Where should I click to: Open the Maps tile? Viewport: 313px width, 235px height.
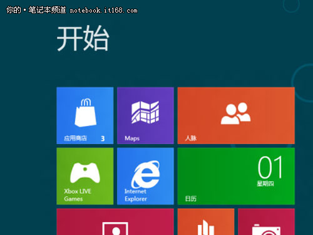[x=145, y=115]
